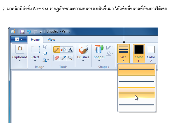
Task: Select the Magnifier tool
Action: 70,58
